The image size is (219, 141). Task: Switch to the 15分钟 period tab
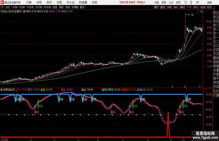pos(30,7)
